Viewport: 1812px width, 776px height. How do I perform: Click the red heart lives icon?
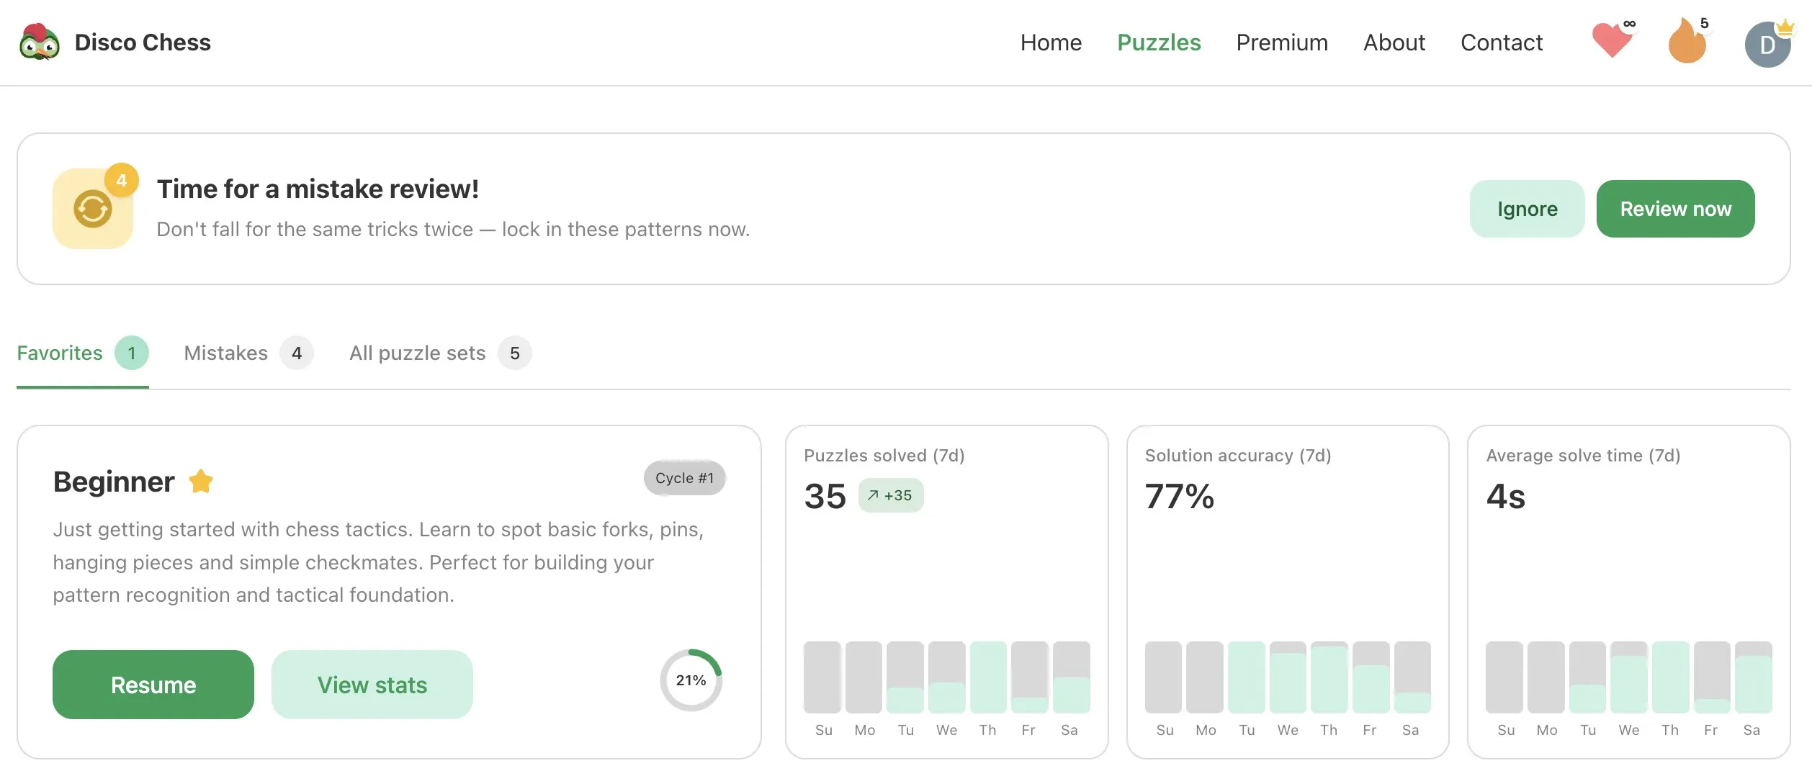pos(1611,41)
